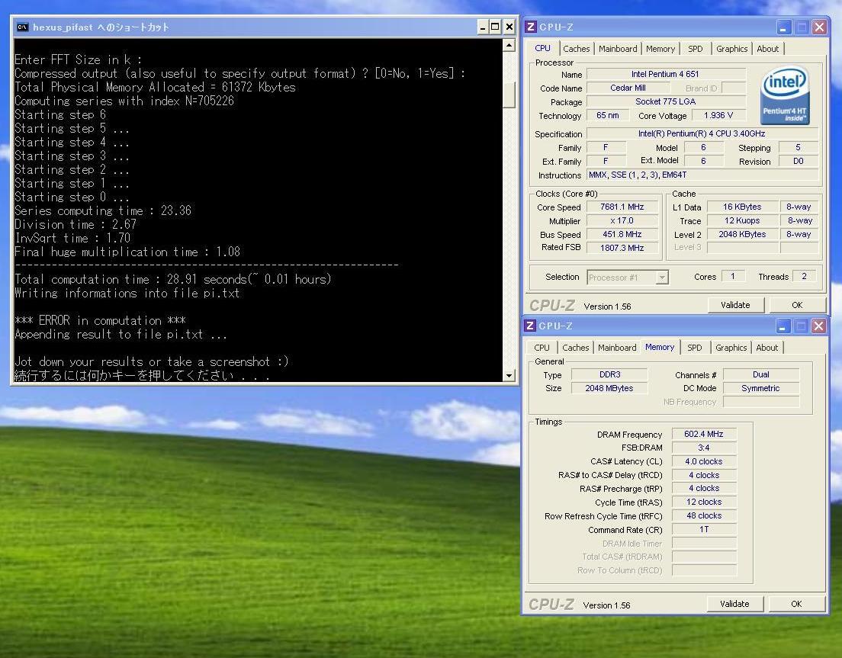Click the Rated FSB value '1807.3 MHz'
842x658 pixels.
click(622, 248)
